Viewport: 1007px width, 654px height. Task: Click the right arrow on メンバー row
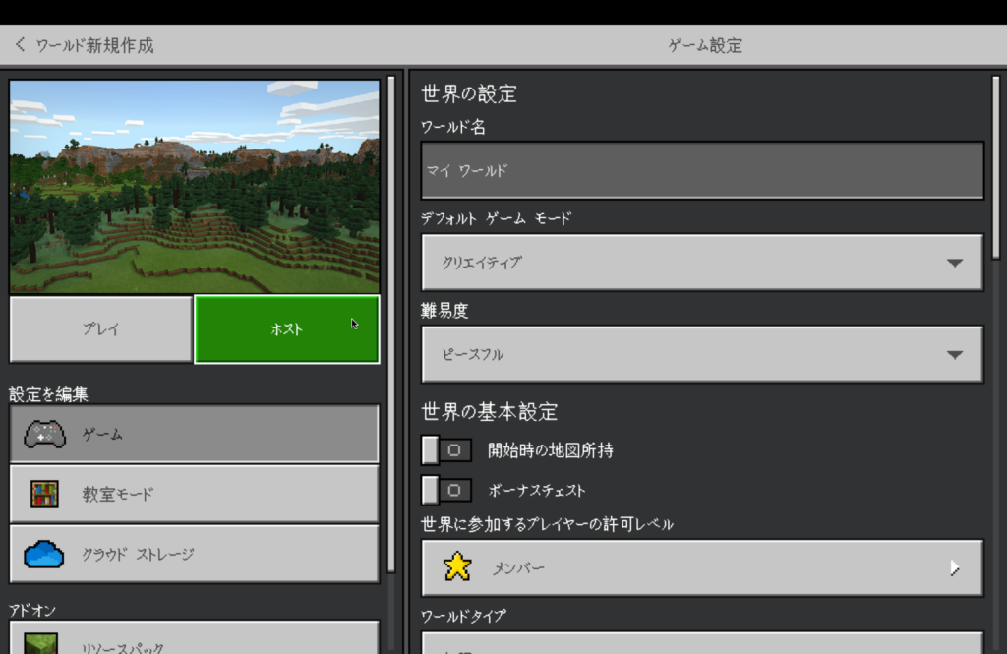pos(953,567)
